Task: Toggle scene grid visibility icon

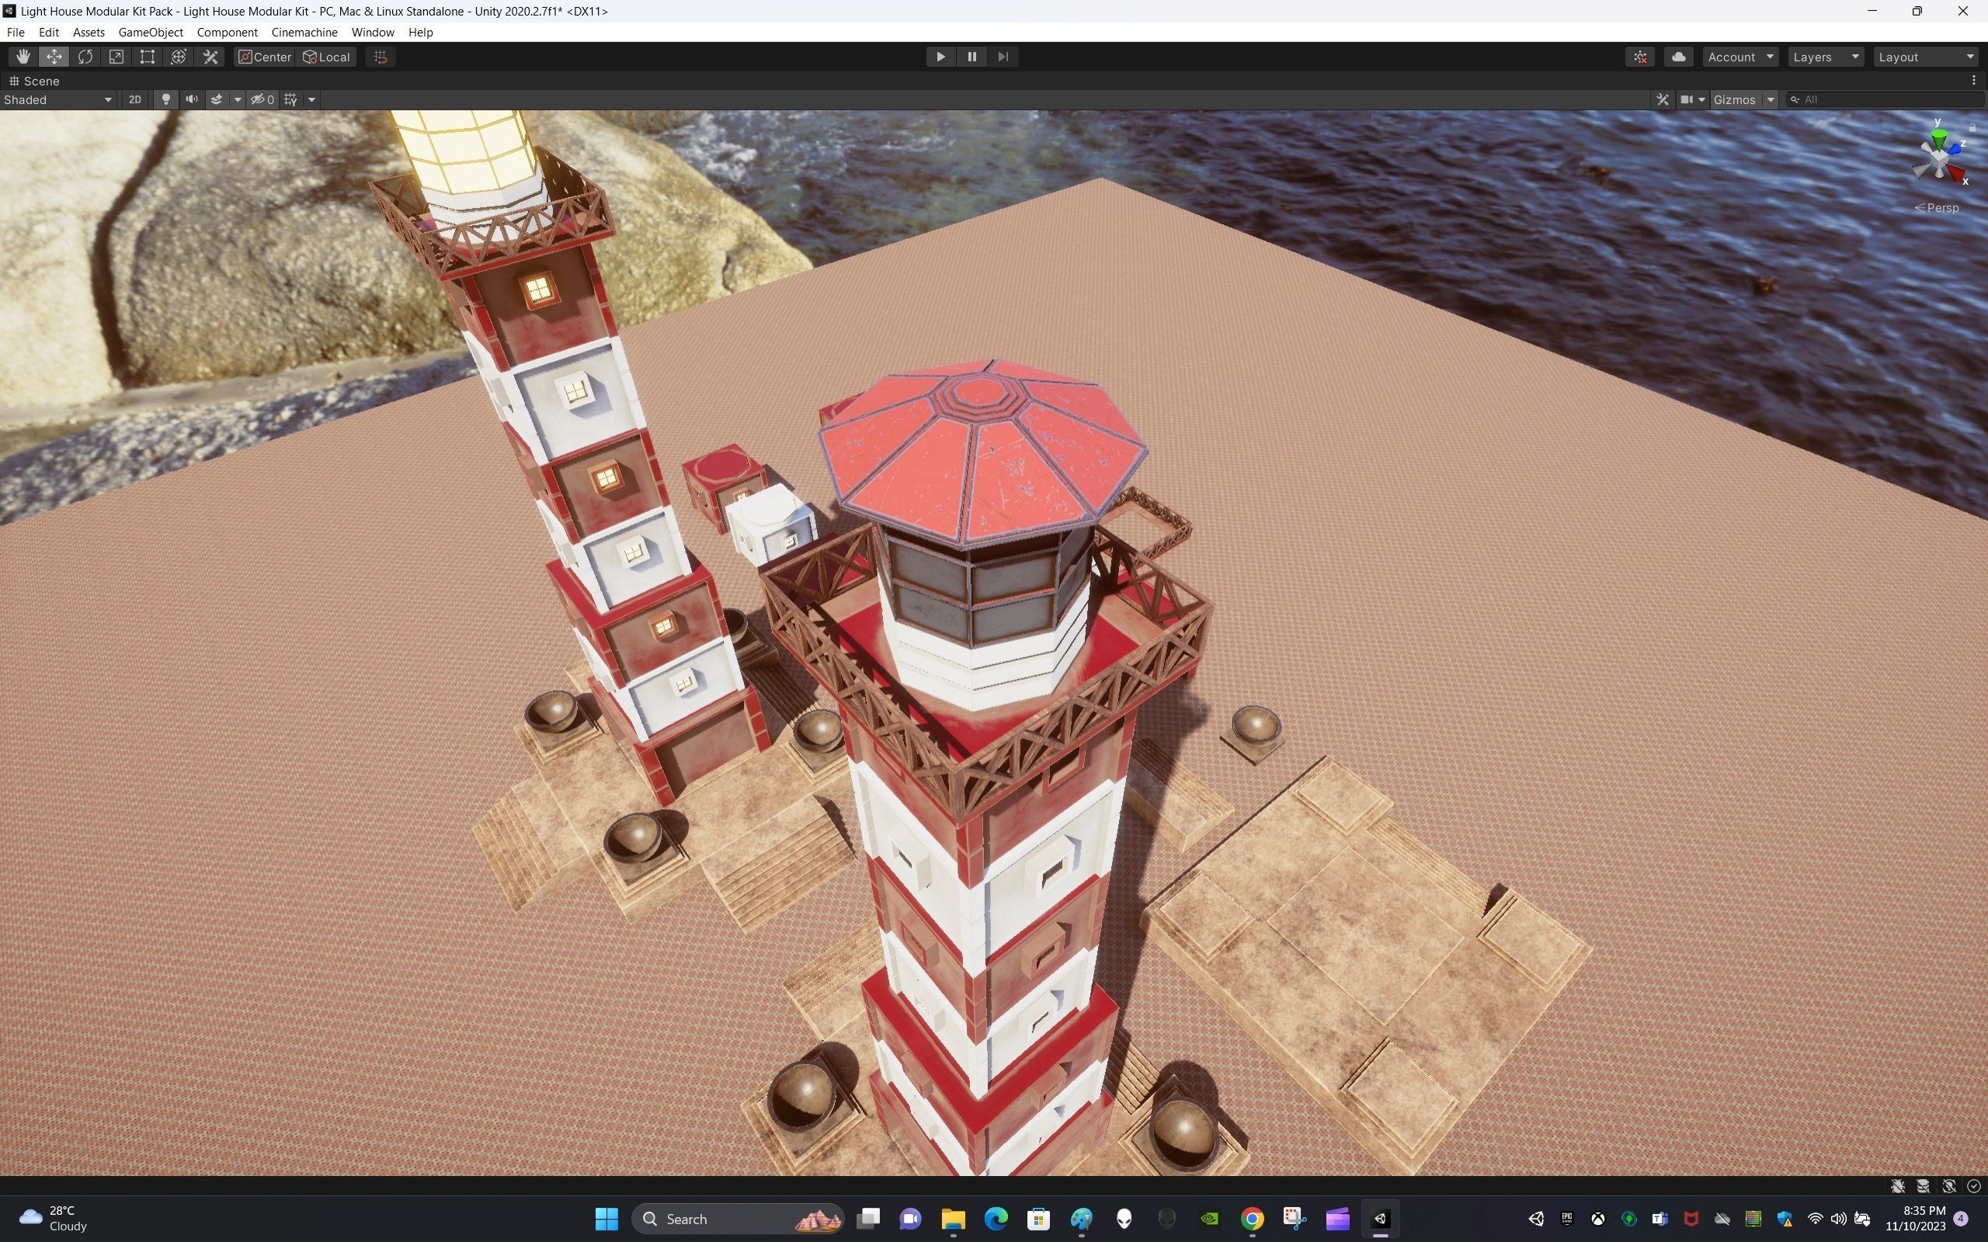Action: 290,99
